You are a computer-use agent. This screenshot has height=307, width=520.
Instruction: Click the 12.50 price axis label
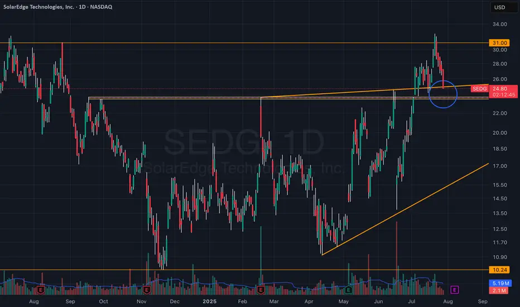coord(500,229)
